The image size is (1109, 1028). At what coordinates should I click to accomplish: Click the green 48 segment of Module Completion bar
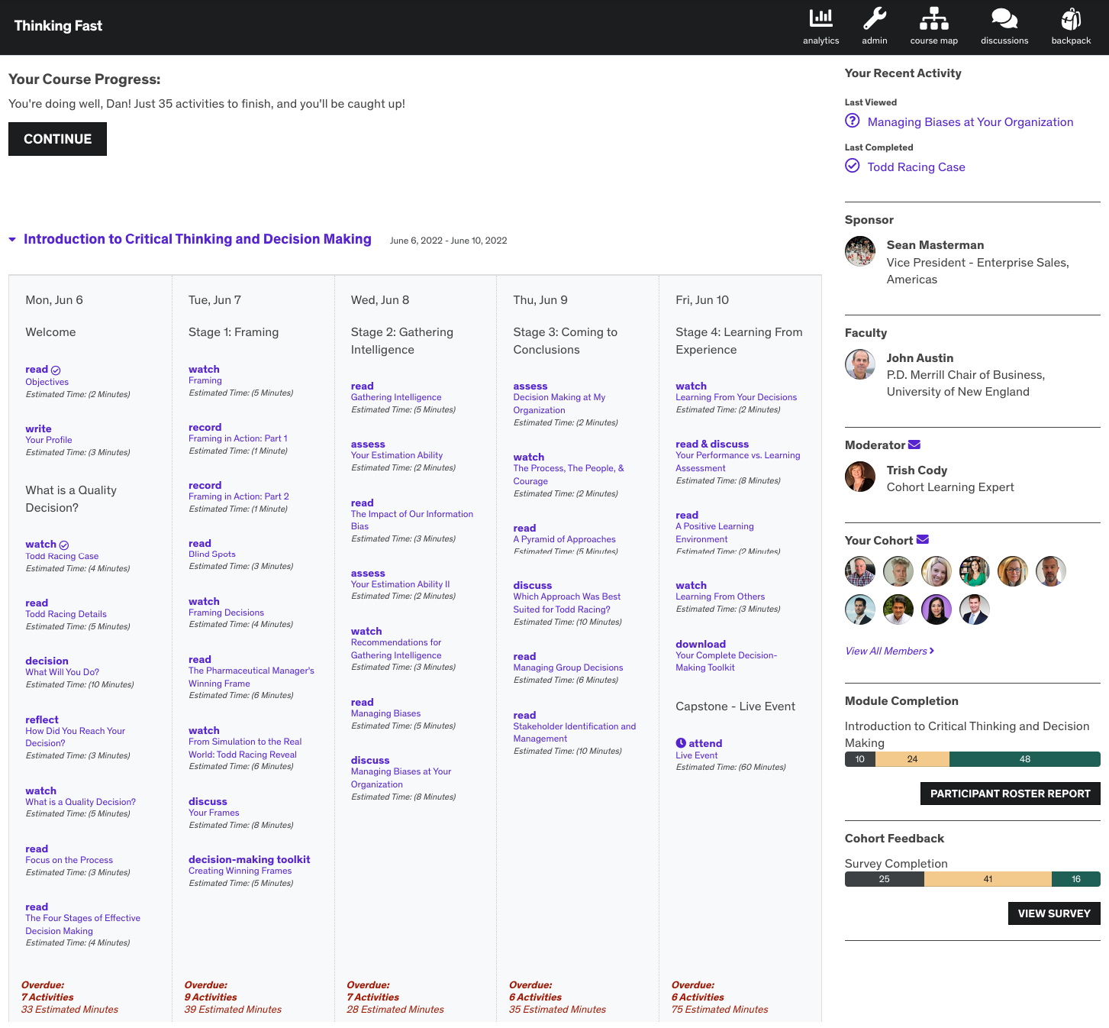[x=1025, y=759]
